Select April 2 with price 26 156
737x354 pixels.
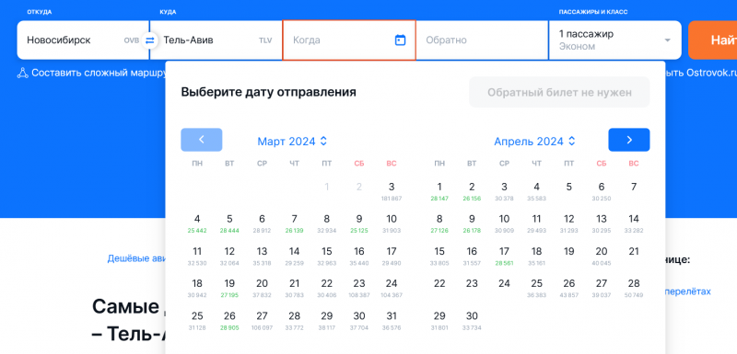[472, 191]
